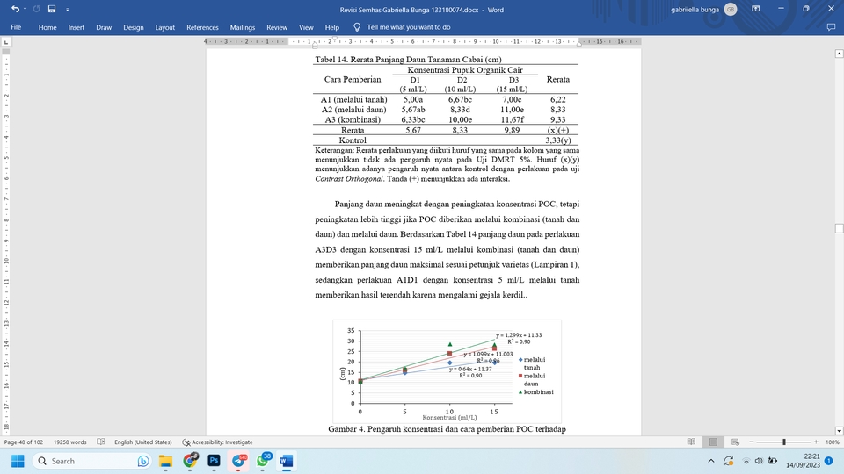This screenshot has width=844, height=474.
Task: Click table cell "11,67f"
Action: [512, 120]
